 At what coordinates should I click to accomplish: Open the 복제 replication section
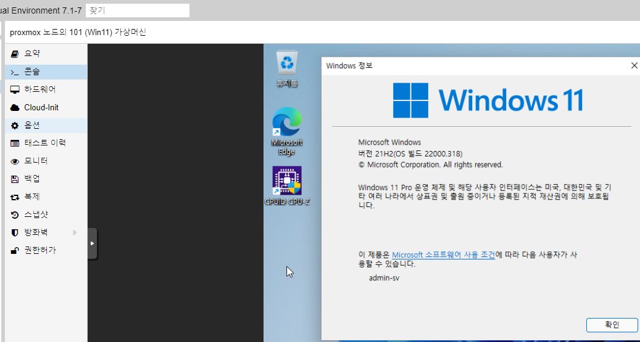(x=46, y=197)
